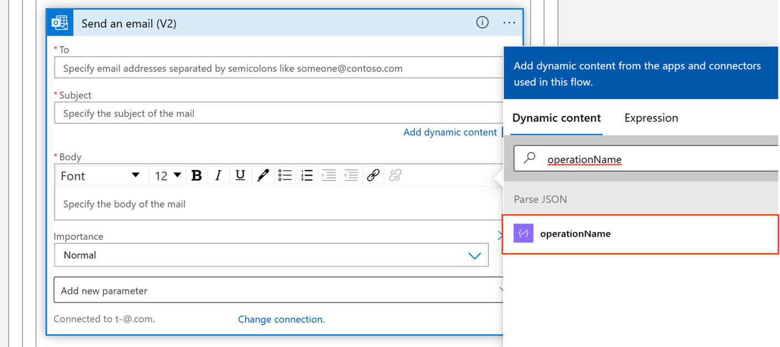Select the operationName dynamic content item
The width and height of the screenshot is (780, 347).
[x=641, y=234]
